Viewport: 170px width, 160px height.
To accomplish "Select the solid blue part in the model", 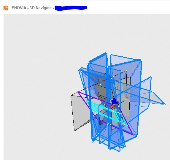I will click(115, 102).
